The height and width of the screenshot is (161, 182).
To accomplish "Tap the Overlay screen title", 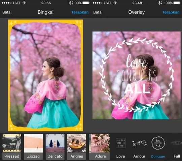I will tap(137, 12).
